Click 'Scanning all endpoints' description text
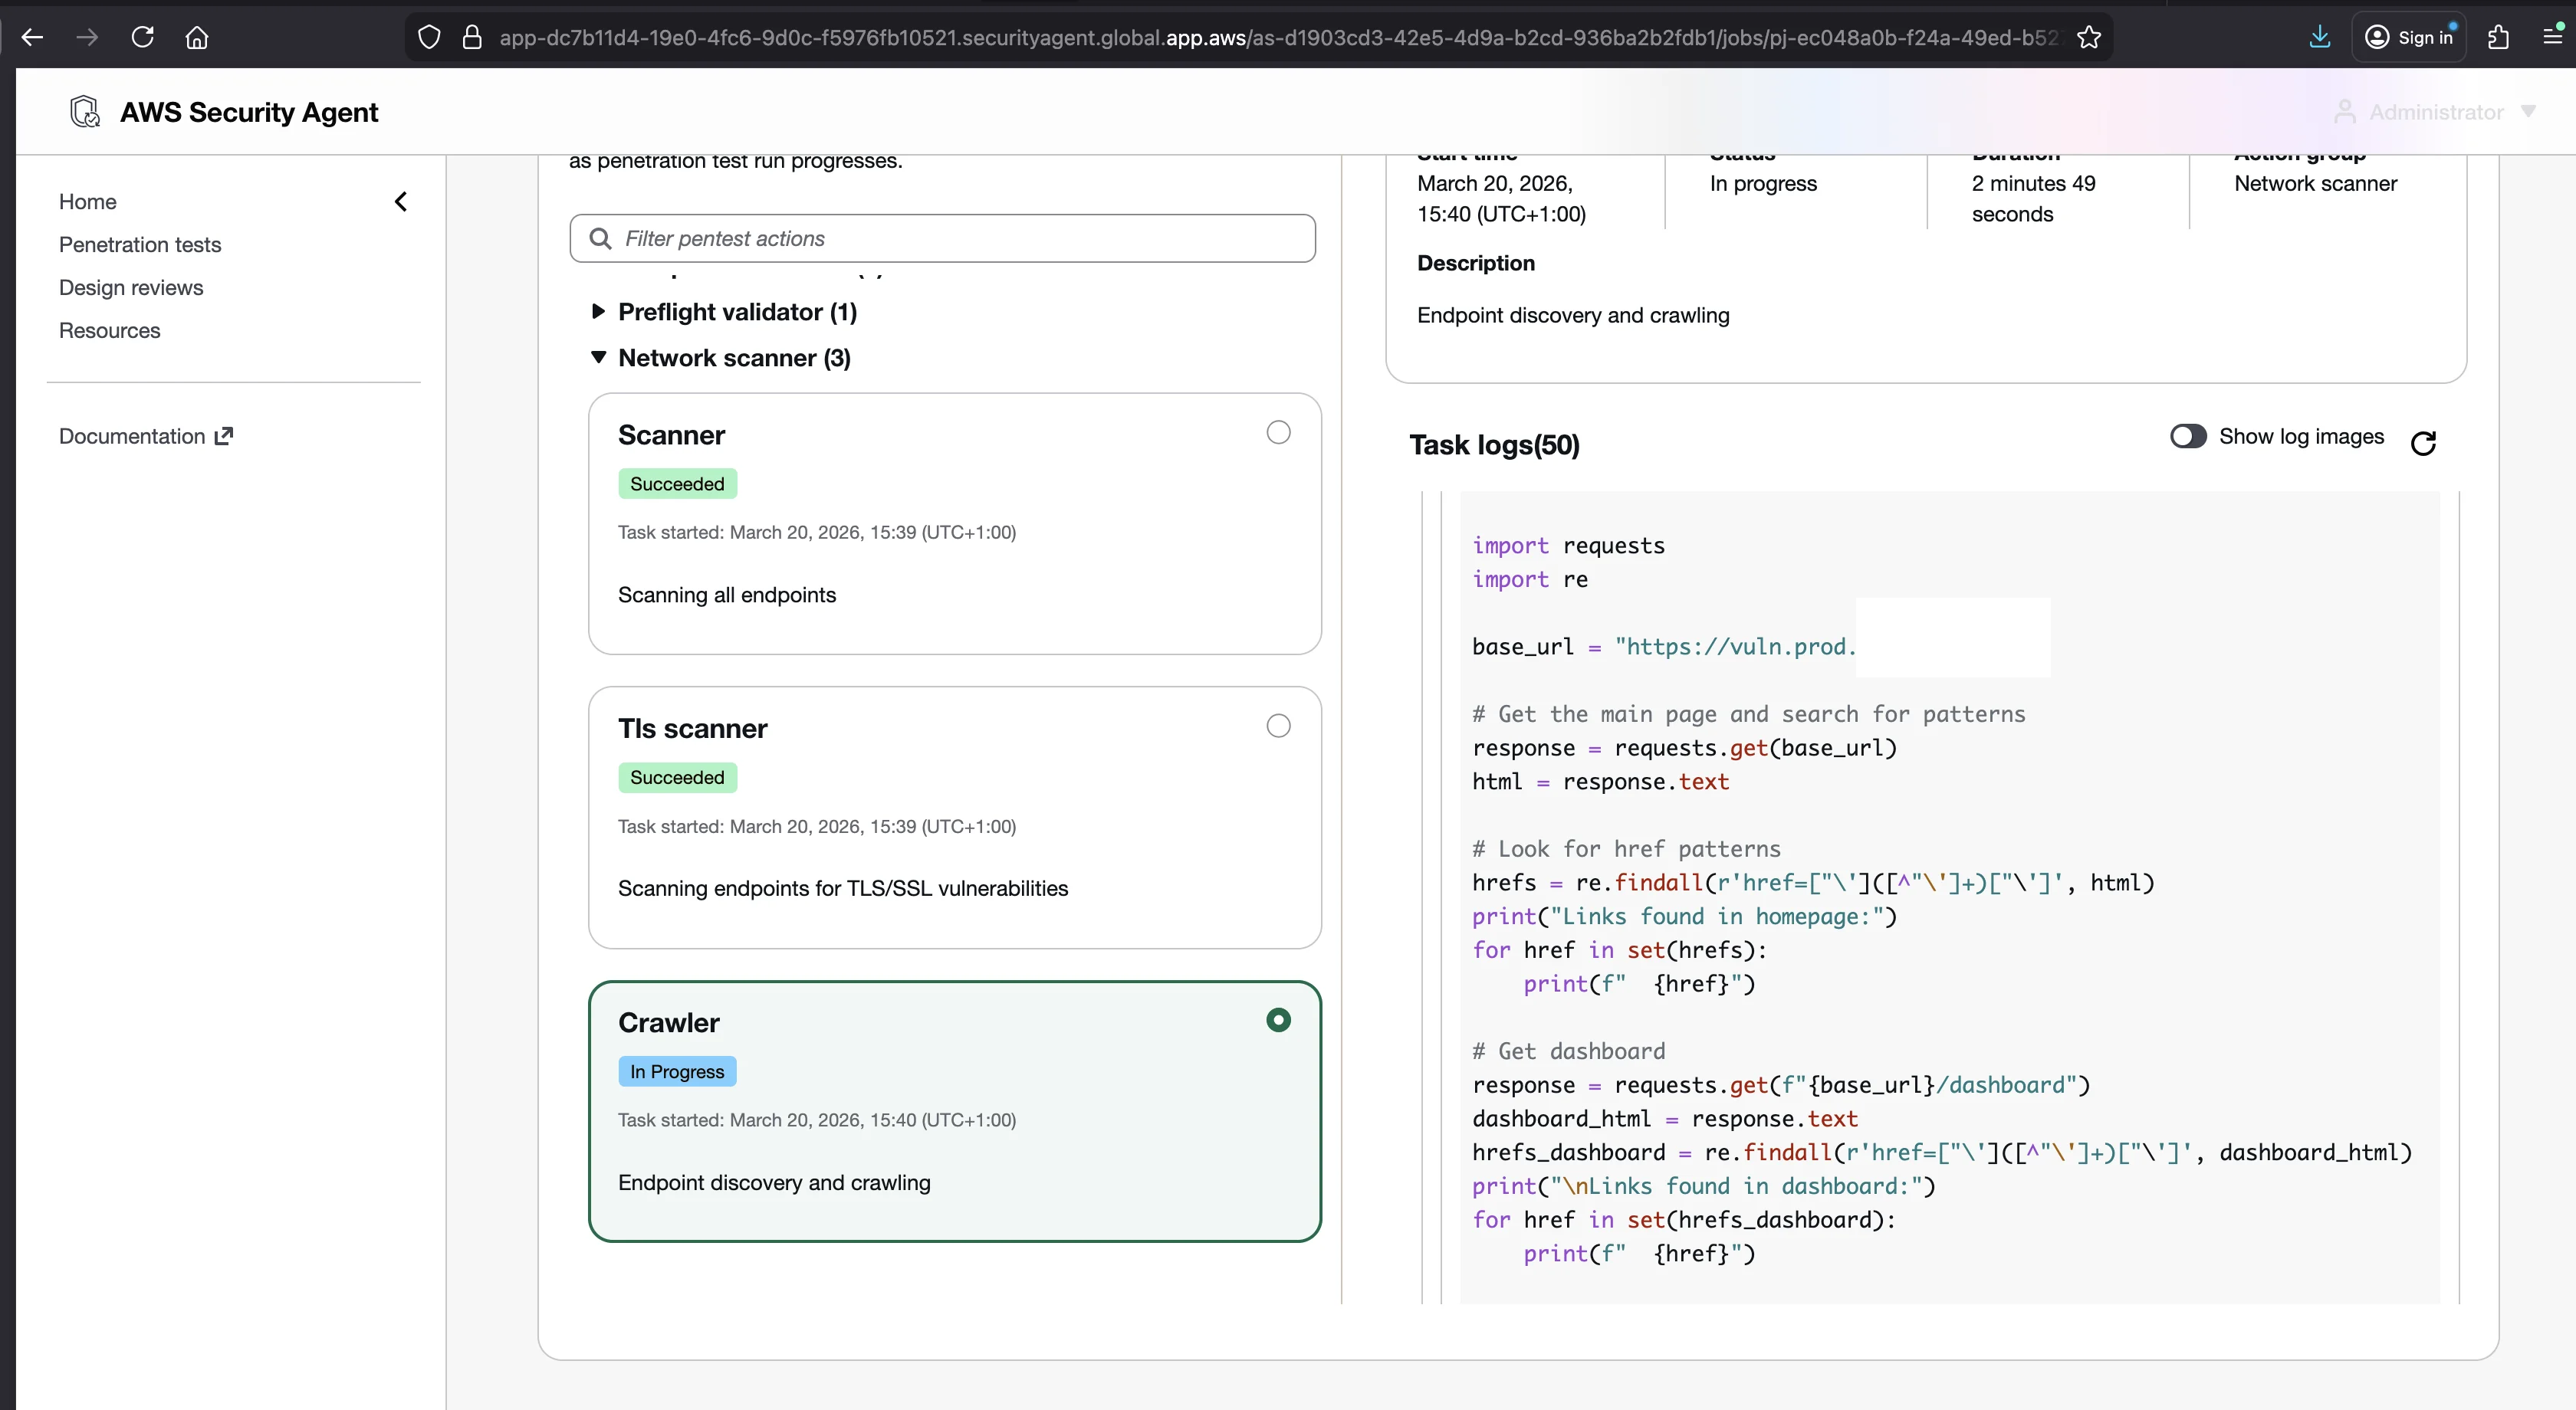 click(x=727, y=595)
